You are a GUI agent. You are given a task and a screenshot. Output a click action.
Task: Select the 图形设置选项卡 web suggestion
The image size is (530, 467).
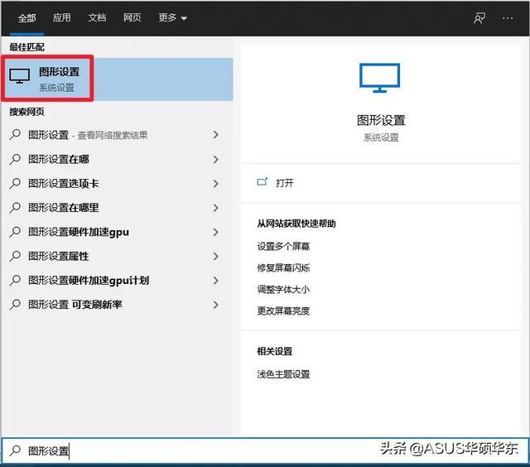(117, 184)
